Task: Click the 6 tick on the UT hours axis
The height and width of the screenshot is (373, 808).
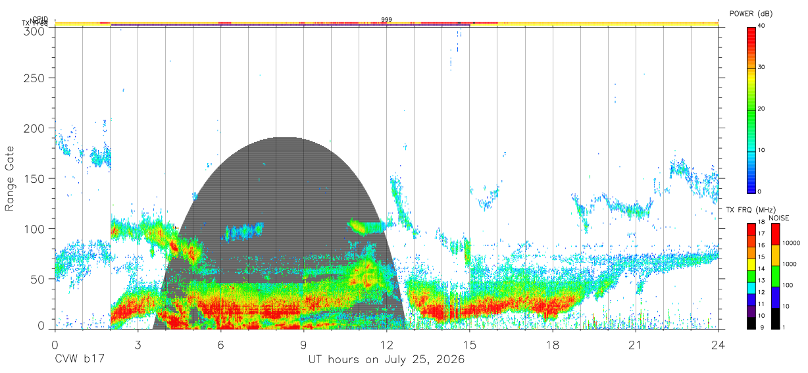Action: pos(220,344)
